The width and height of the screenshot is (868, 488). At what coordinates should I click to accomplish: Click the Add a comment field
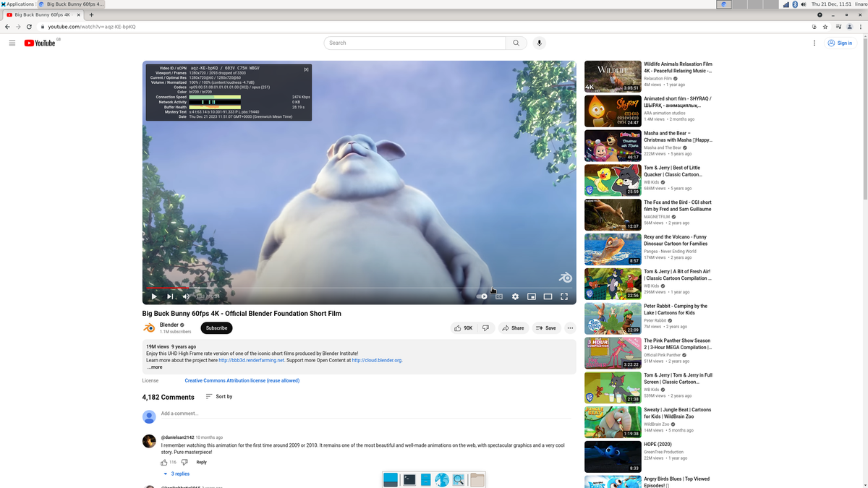367,414
